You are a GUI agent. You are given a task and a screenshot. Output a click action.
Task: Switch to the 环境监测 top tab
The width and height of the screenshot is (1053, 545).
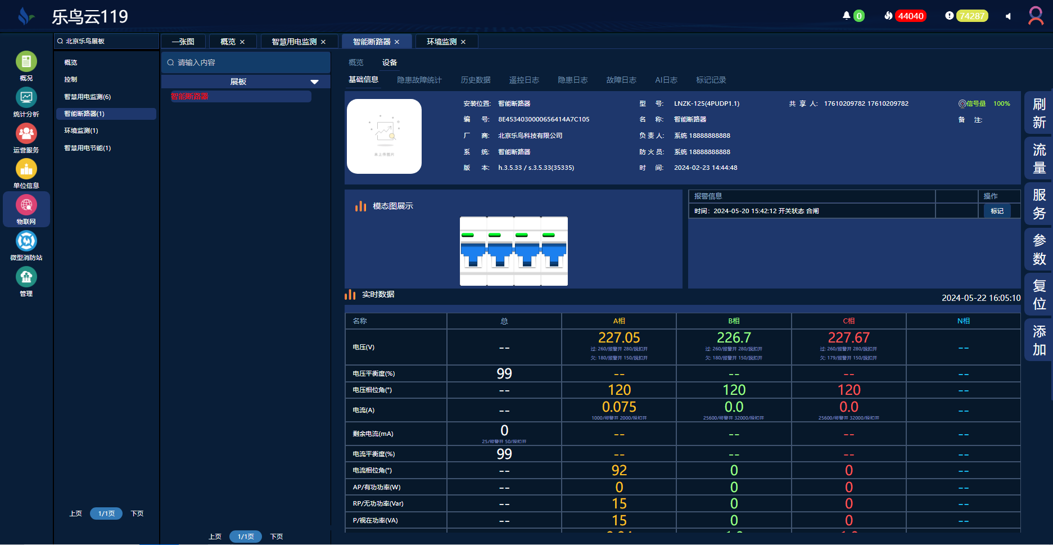(441, 42)
